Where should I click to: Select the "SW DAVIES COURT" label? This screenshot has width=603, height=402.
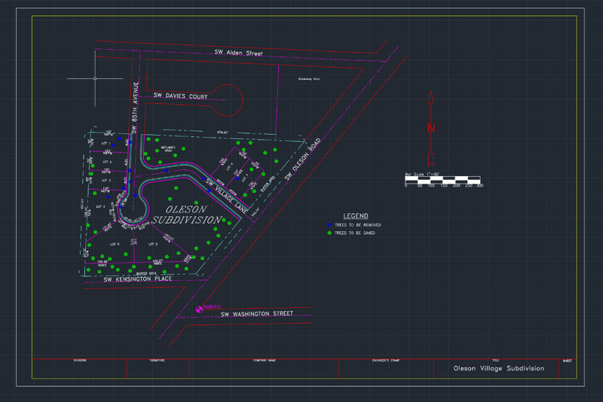click(x=180, y=96)
